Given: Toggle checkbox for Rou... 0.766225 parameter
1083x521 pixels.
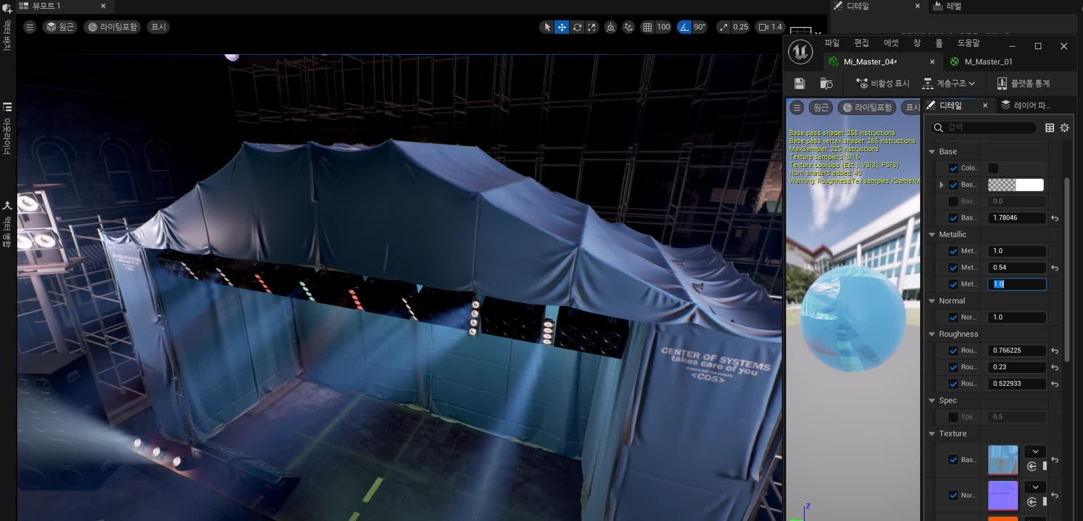Looking at the screenshot, I should pos(953,351).
